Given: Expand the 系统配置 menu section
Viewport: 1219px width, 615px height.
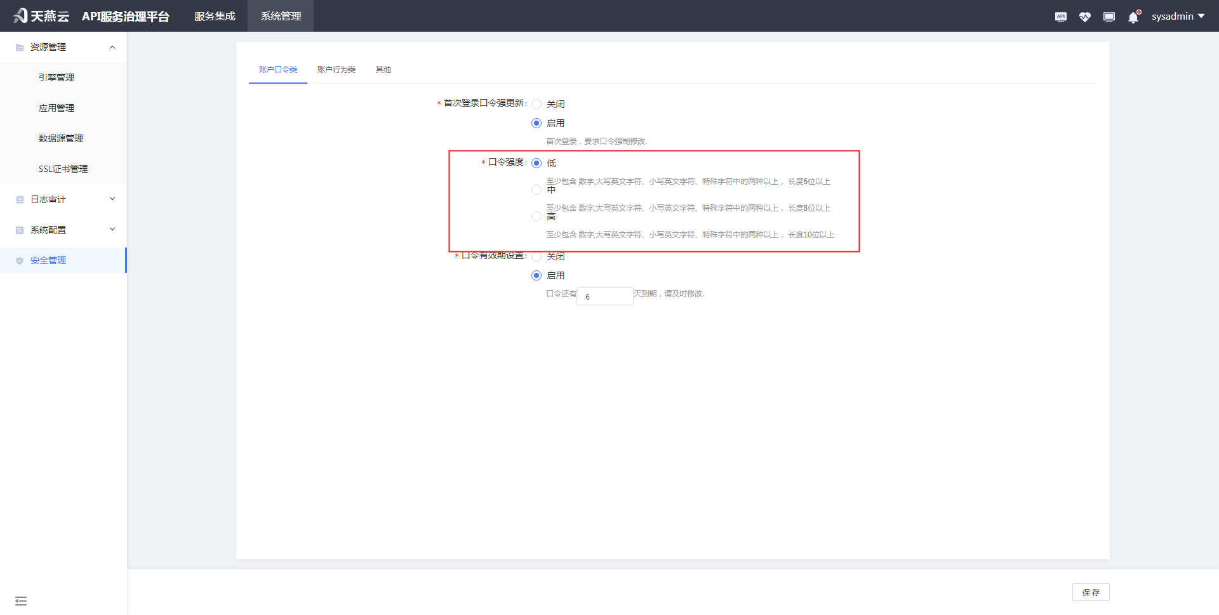Looking at the screenshot, I should pyautogui.click(x=112, y=229).
